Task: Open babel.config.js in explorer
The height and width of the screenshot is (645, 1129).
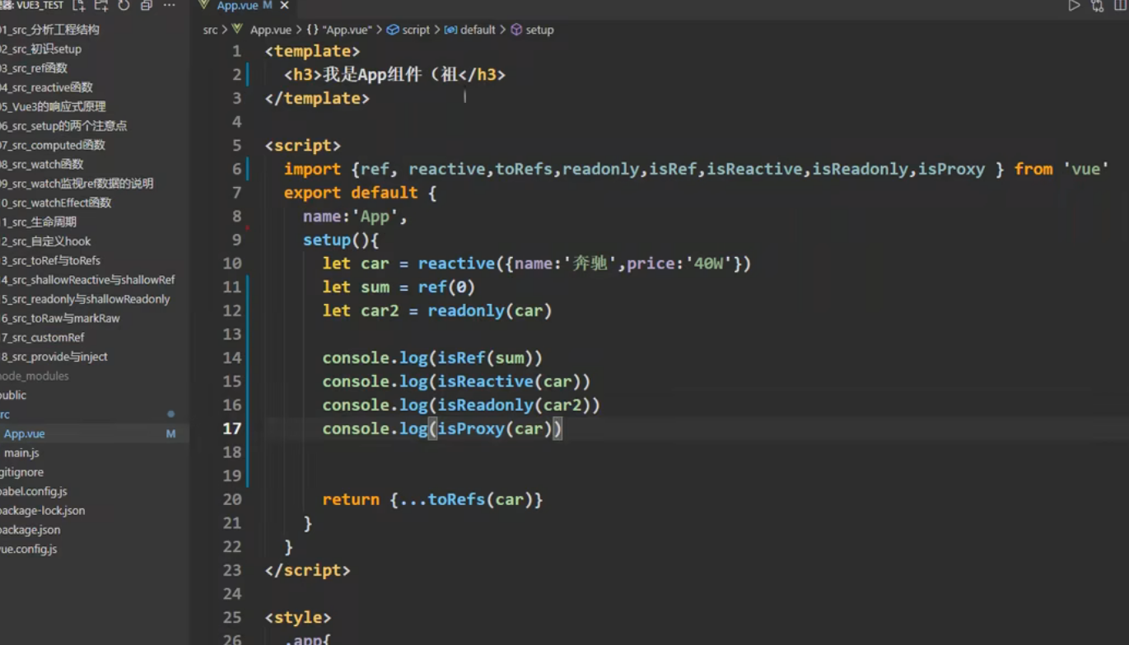Action: pyautogui.click(x=34, y=491)
